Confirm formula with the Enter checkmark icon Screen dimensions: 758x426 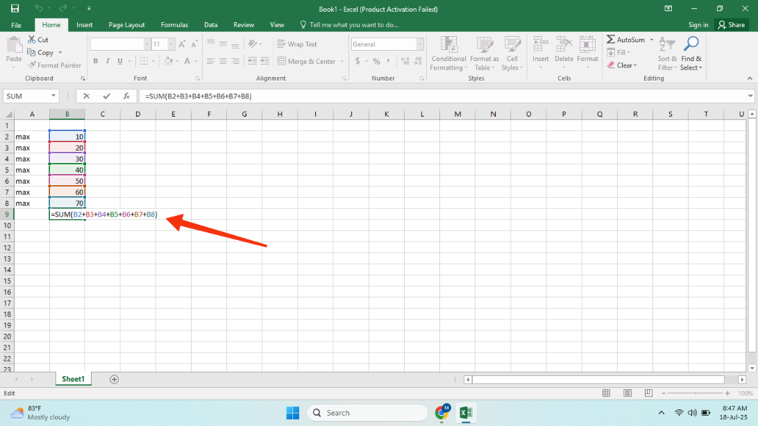click(106, 96)
